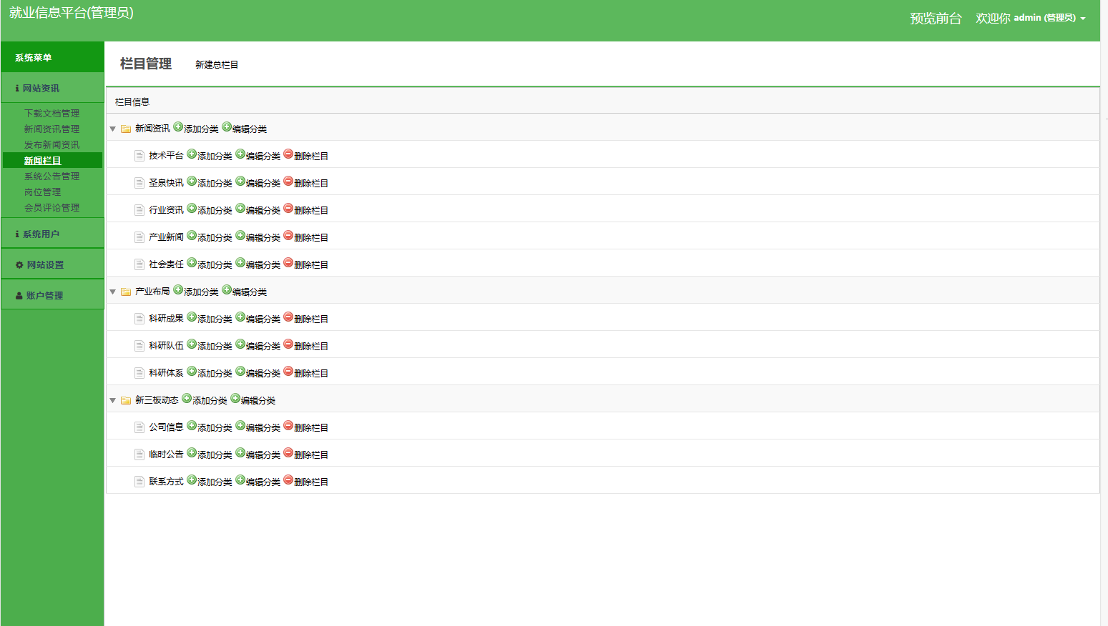Image resolution: width=1108 pixels, height=626 pixels.
Task: Click edit category icon for 行业资讯
Action: pos(240,209)
